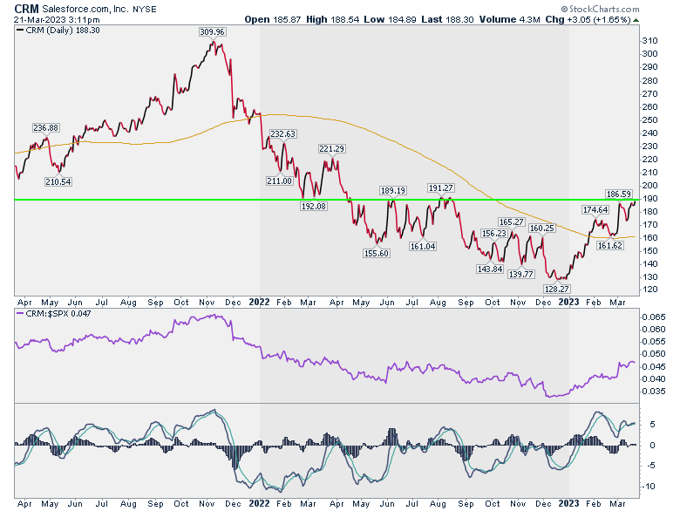Click the 210.54 low price label

click(58, 181)
